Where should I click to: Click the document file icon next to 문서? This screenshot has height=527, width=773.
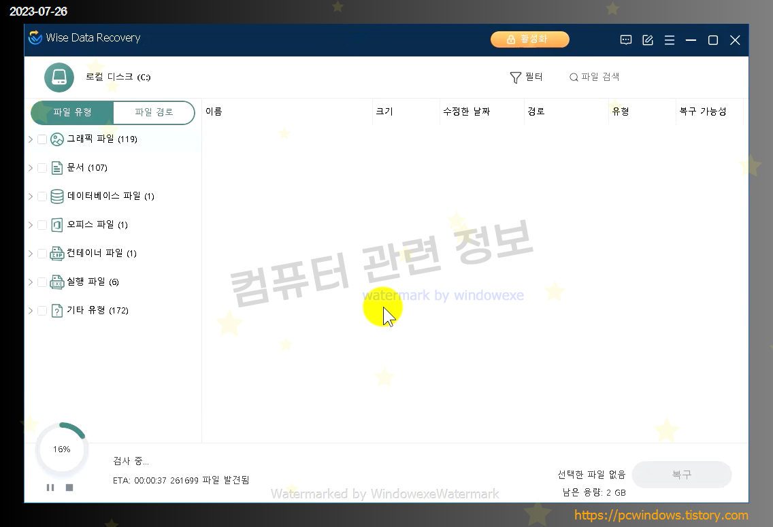tap(57, 168)
